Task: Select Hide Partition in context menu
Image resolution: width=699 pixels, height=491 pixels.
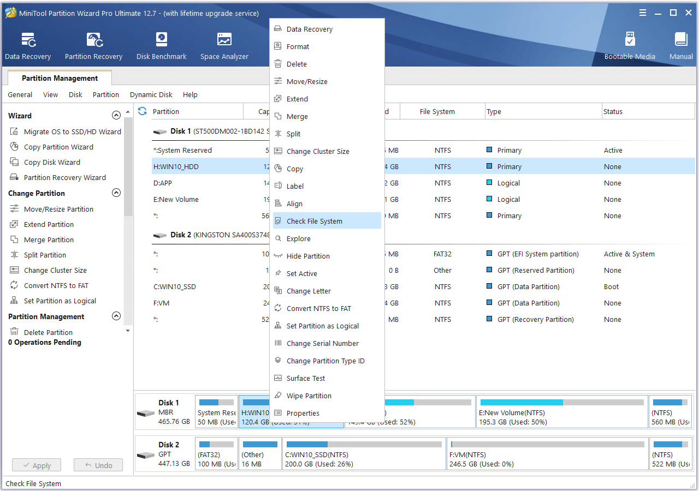Action: tap(327, 256)
